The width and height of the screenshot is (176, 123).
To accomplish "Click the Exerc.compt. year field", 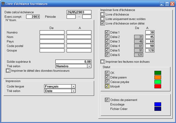I will pos(33,17).
